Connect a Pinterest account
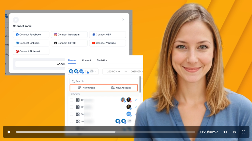 [31, 51]
